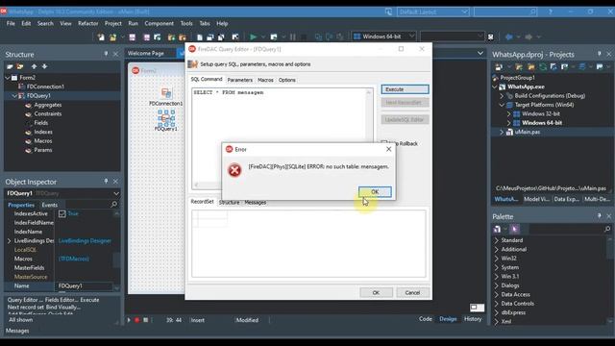Select Params in the Structure tree
This screenshot has width=615, height=346.
42,150
